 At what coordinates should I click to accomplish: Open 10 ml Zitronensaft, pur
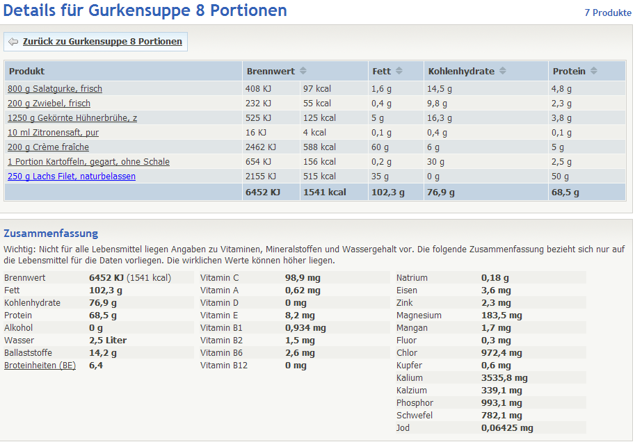pos(53,133)
